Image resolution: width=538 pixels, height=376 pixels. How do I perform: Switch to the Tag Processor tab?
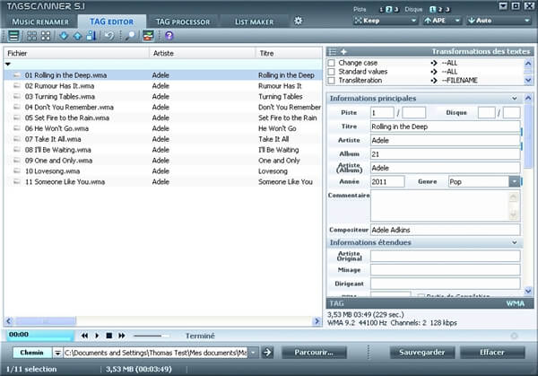tap(183, 22)
